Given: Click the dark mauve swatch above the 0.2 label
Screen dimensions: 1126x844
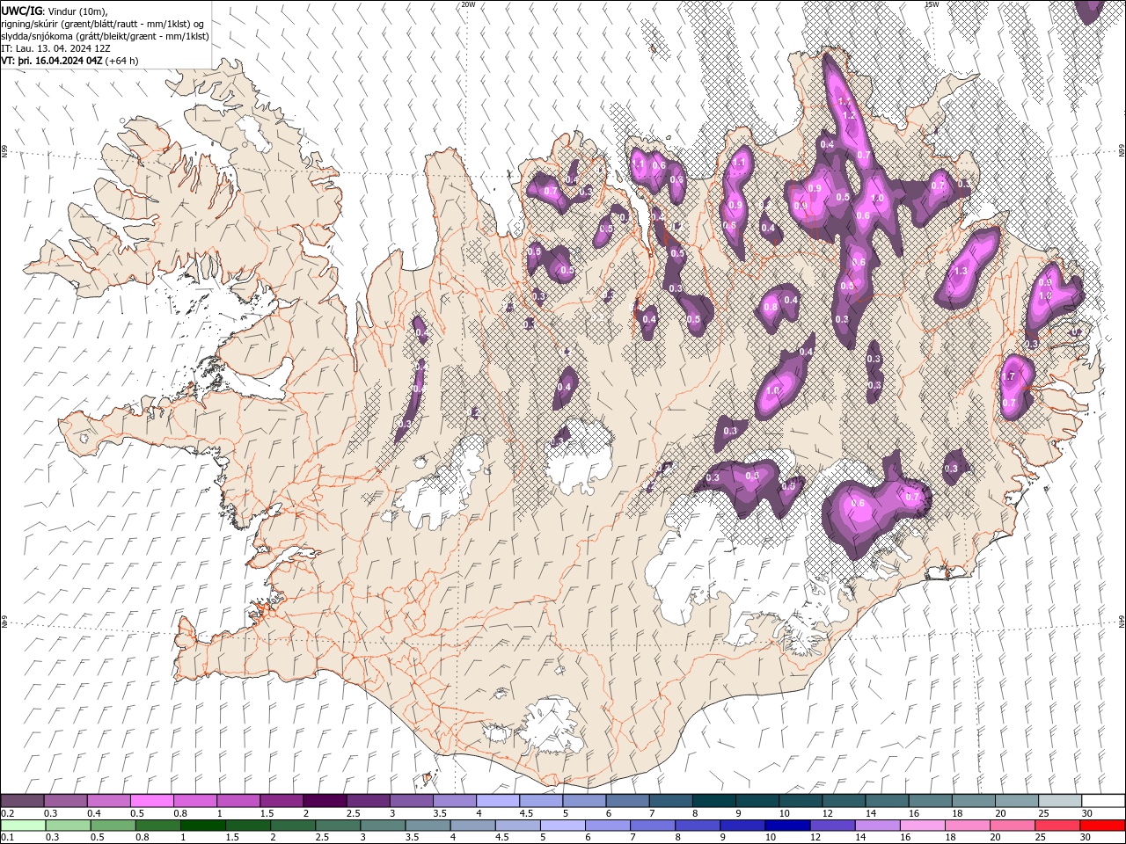Looking at the screenshot, I should point(23,801).
